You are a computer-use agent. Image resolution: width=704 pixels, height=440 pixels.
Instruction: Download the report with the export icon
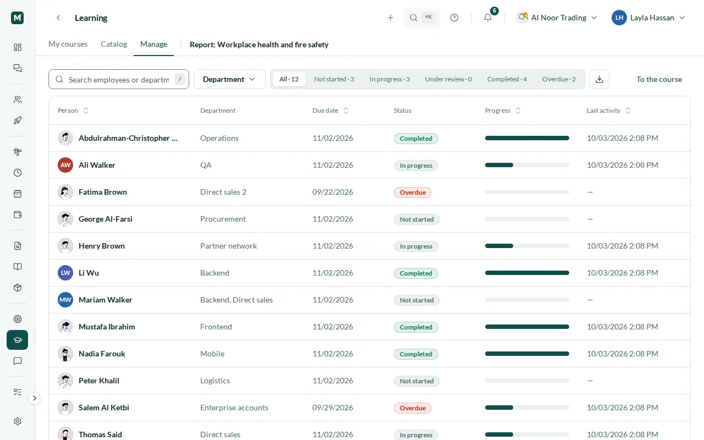pos(599,79)
